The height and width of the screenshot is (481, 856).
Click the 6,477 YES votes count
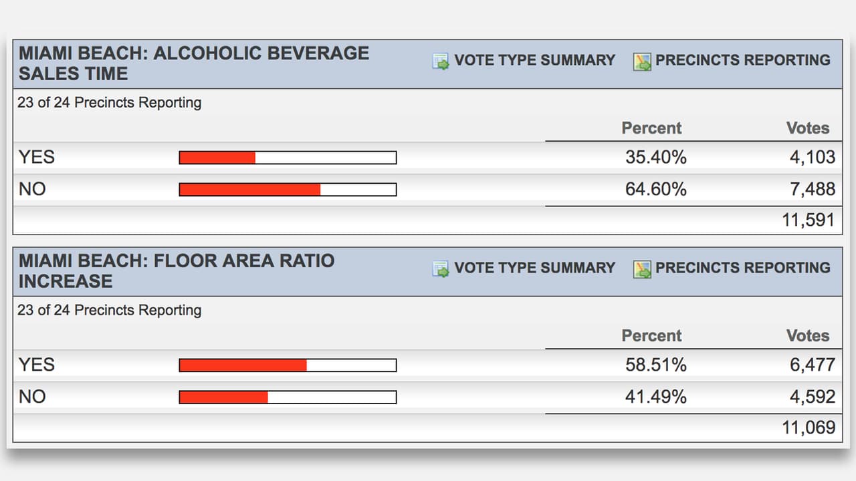point(813,365)
